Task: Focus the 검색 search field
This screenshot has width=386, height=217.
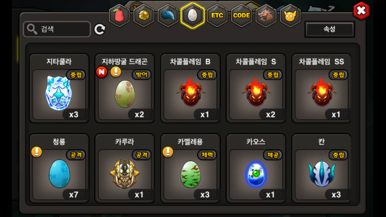Action: coord(57,29)
